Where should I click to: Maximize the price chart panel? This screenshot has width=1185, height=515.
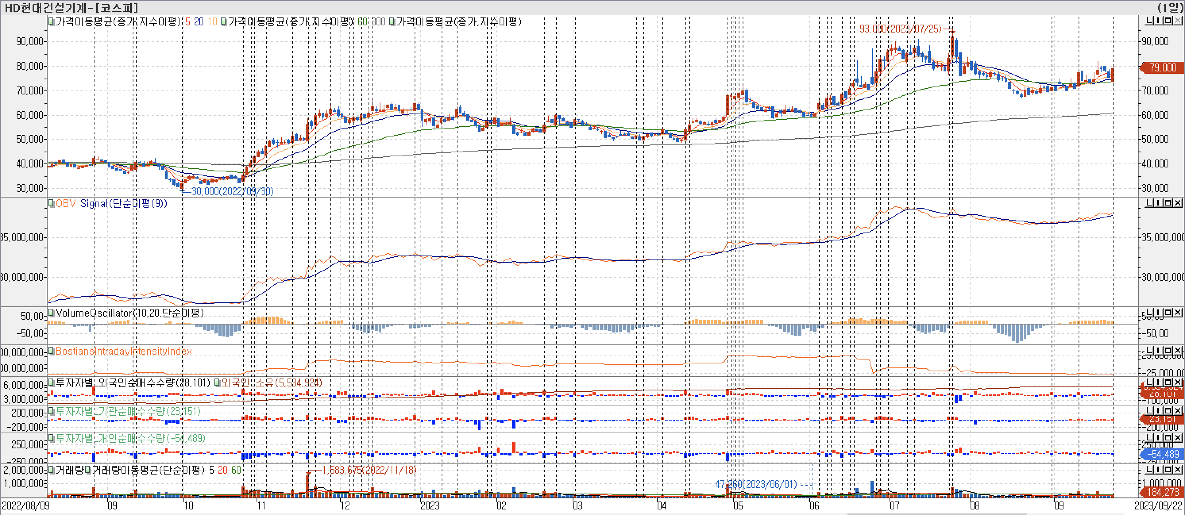[1168, 21]
